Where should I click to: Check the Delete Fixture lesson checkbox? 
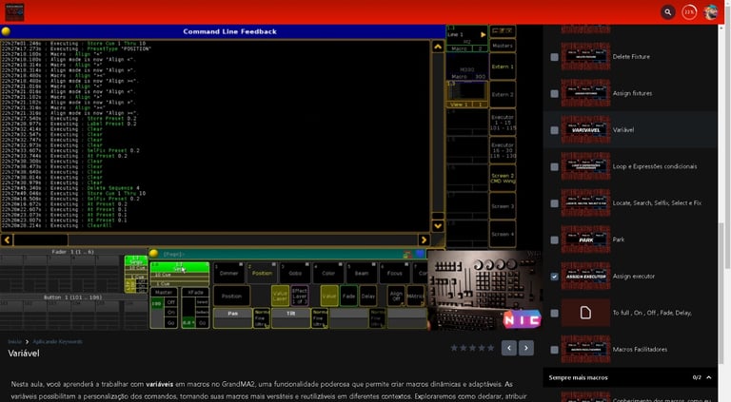click(554, 57)
